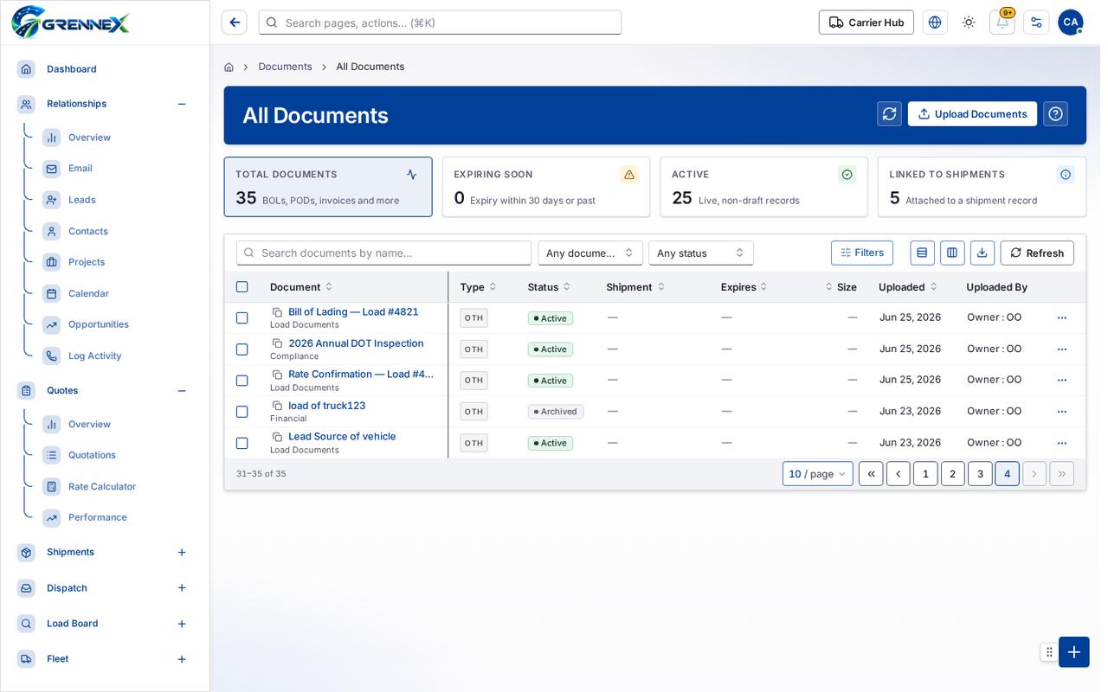Check the Rate Confirmation row checkbox

click(242, 381)
